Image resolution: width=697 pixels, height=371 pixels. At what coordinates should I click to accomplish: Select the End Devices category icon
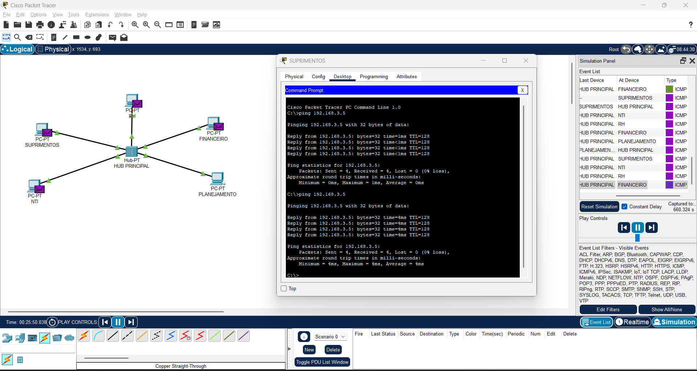(20, 338)
